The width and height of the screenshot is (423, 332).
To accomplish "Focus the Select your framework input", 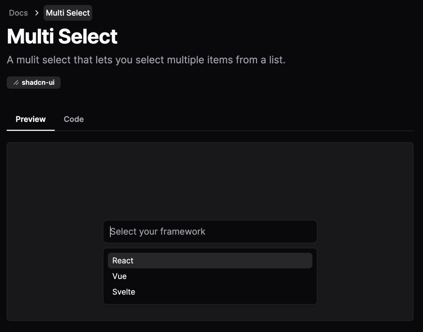I will [210, 231].
